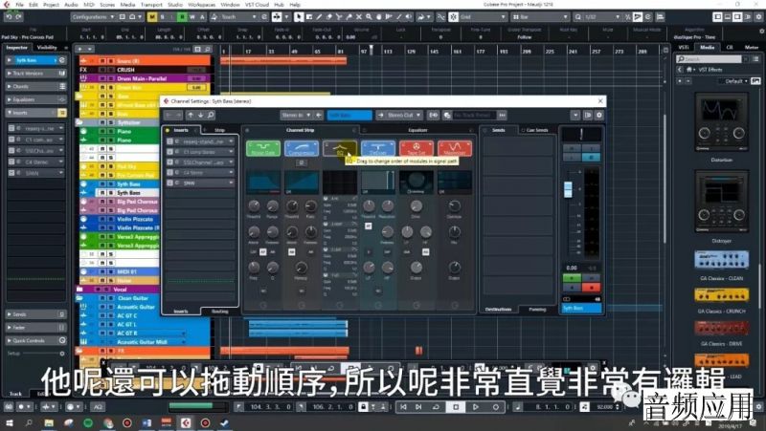The height and width of the screenshot is (431, 766).
Task: Toggle bypass on first insert slot in Channel Settings
Action: (x=170, y=141)
